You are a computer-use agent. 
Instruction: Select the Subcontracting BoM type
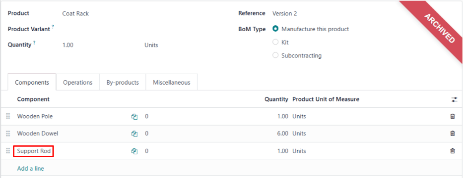pyautogui.click(x=275, y=55)
